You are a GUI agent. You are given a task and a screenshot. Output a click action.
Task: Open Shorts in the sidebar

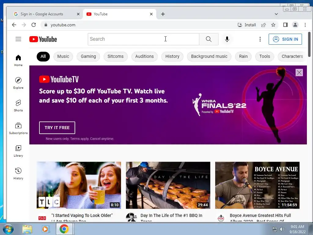[x=18, y=106]
